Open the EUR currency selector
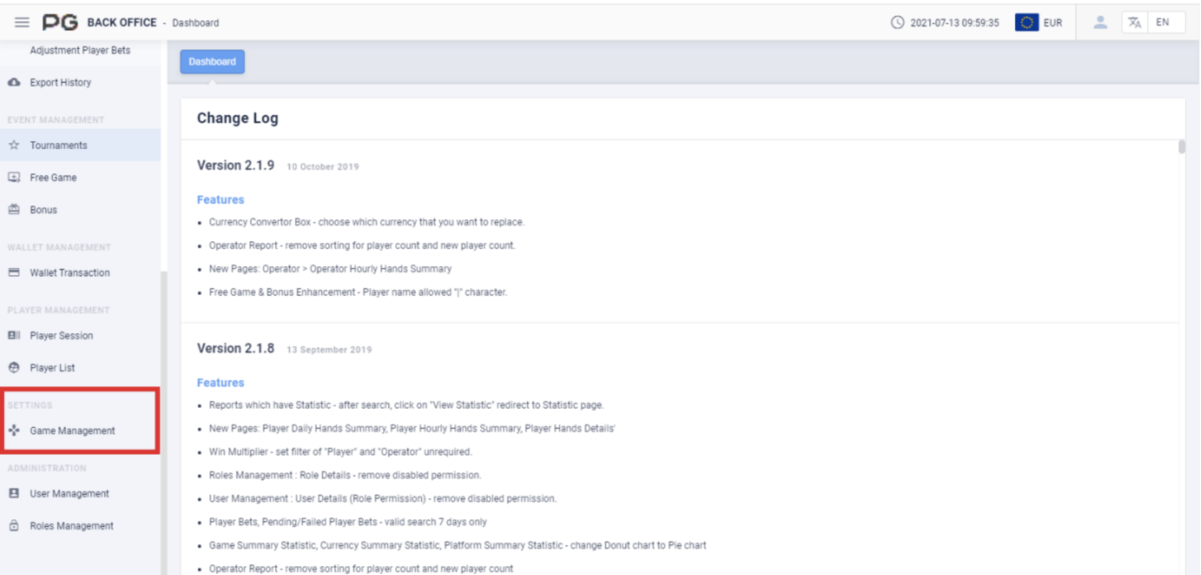1201x575 pixels. pyautogui.click(x=1052, y=23)
